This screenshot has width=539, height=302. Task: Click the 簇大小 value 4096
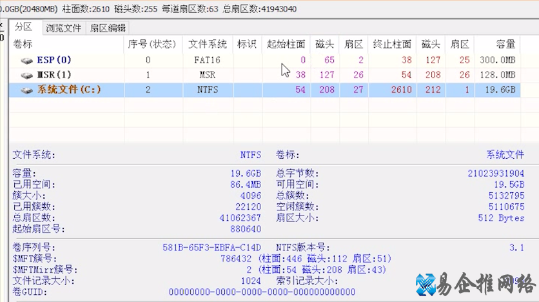coord(251,196)
